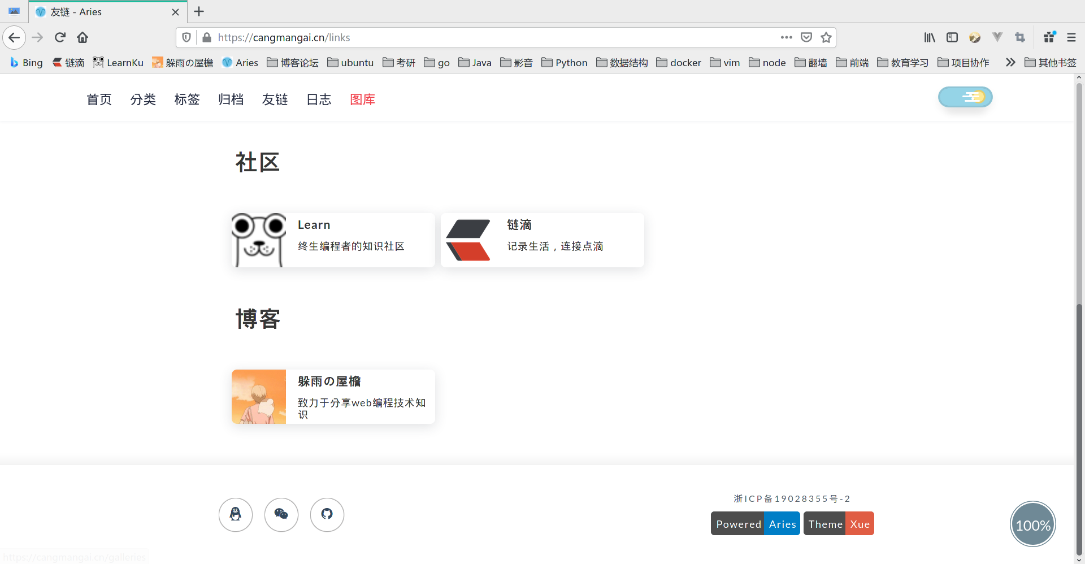Open the GitHub icon in footer
This screenshot has width=1085, height=564.
pyautogui.click(x=327, y=515)
